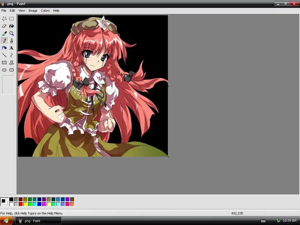Choose the pale cyan swatch
300x225 pixels.
point(58,204)
